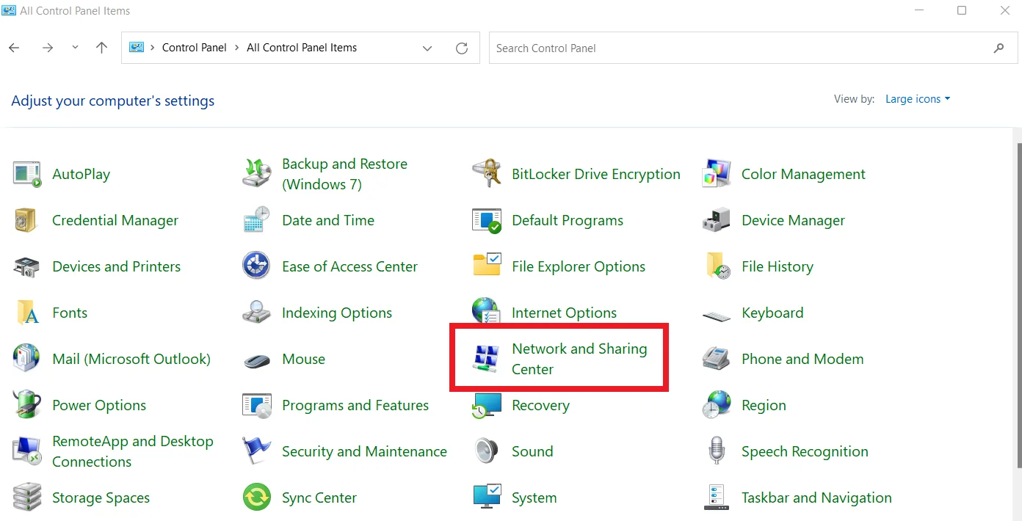Select Control Panel in the address breadcrumb
This screenshot has width=1022, height=521.
tap(194, 48)
